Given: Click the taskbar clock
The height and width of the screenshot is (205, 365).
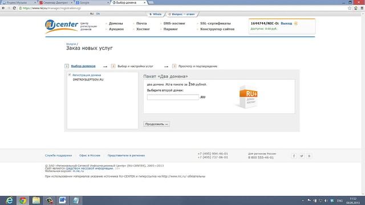Looking at the screenshot, I should tap(353, 200).
